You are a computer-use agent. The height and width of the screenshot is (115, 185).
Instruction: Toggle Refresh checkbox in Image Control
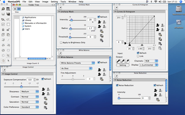42,79
